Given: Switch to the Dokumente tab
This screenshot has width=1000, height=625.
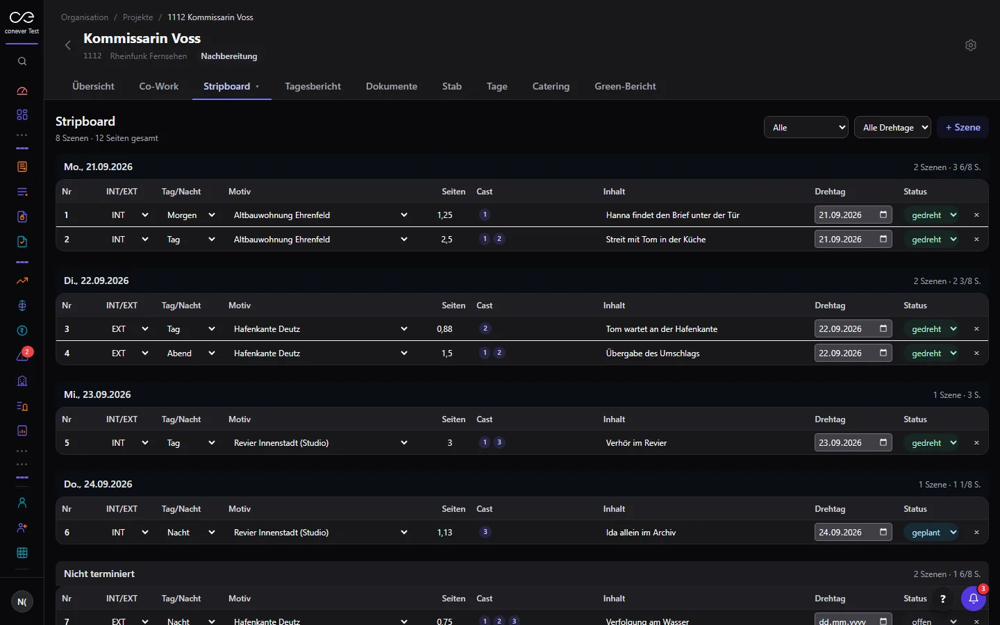Looking at the screenshot, I should tap(392, 86).
